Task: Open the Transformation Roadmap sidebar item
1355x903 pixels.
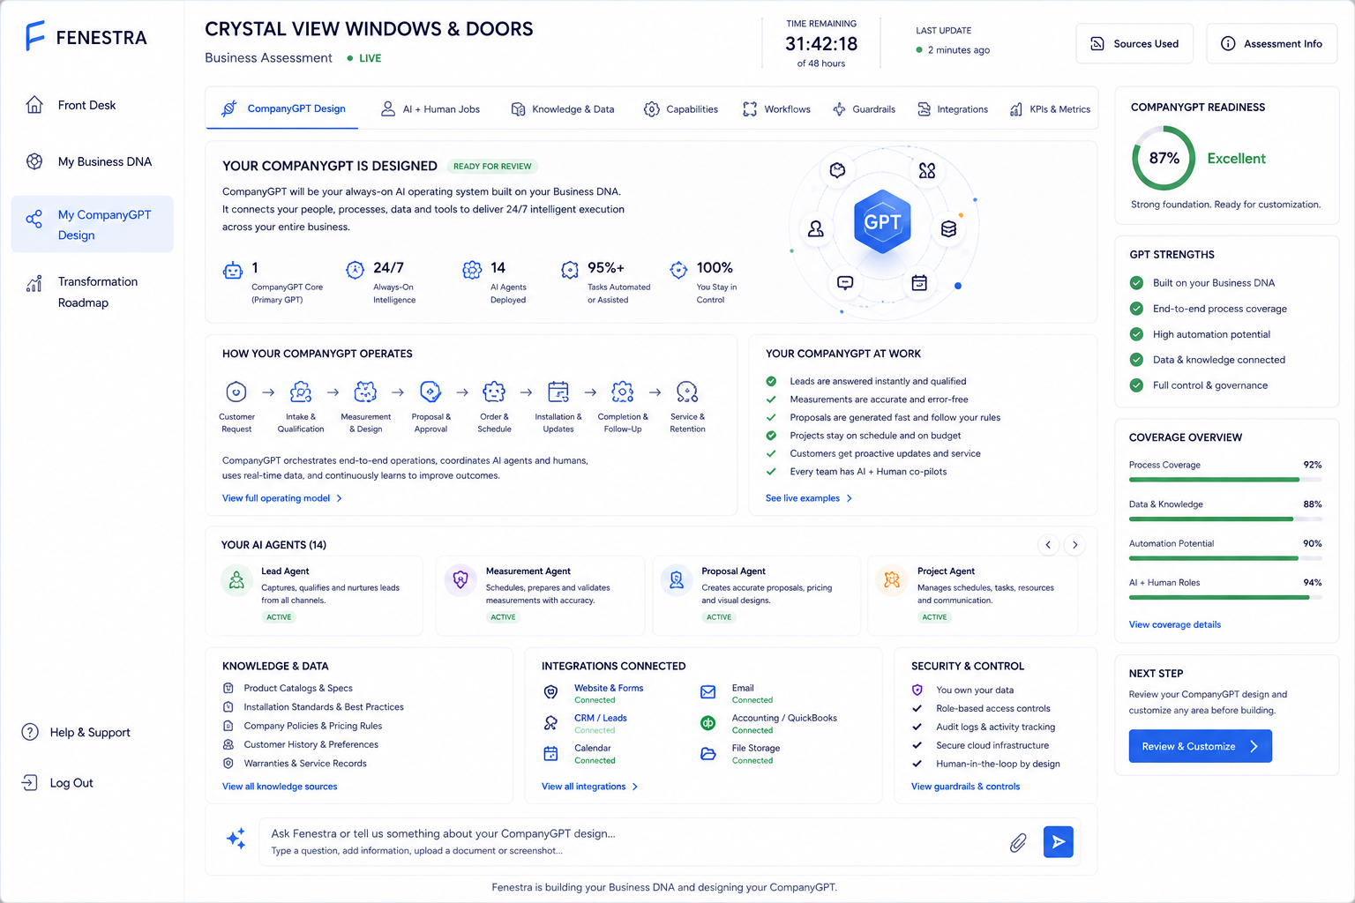Action: (x=92, y=292)
